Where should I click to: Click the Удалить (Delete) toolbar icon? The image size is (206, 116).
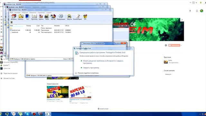[41, 17]
